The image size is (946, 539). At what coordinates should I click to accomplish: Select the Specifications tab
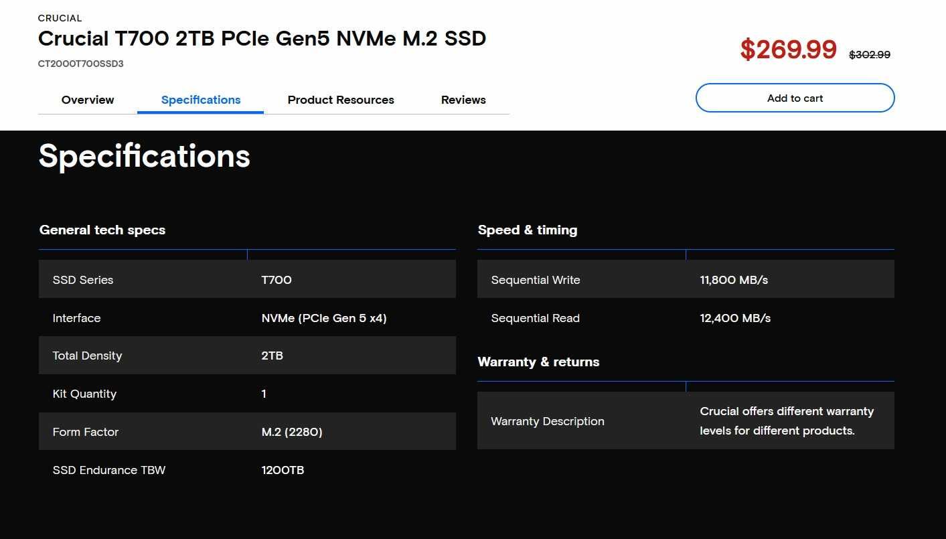201,100
